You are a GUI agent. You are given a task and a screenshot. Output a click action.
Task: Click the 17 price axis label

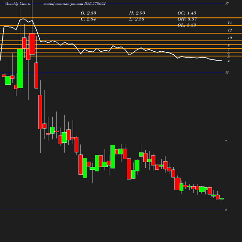[x=227, y=4]
